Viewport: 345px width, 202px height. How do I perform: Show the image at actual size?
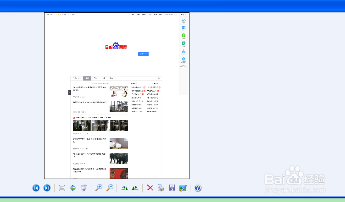73,188
